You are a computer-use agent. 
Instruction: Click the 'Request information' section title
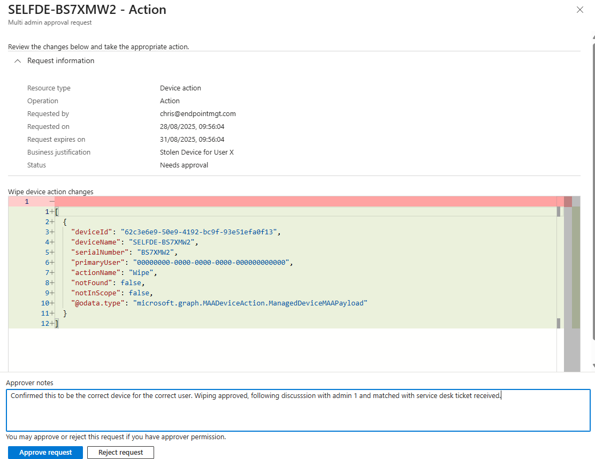point(60,60)
